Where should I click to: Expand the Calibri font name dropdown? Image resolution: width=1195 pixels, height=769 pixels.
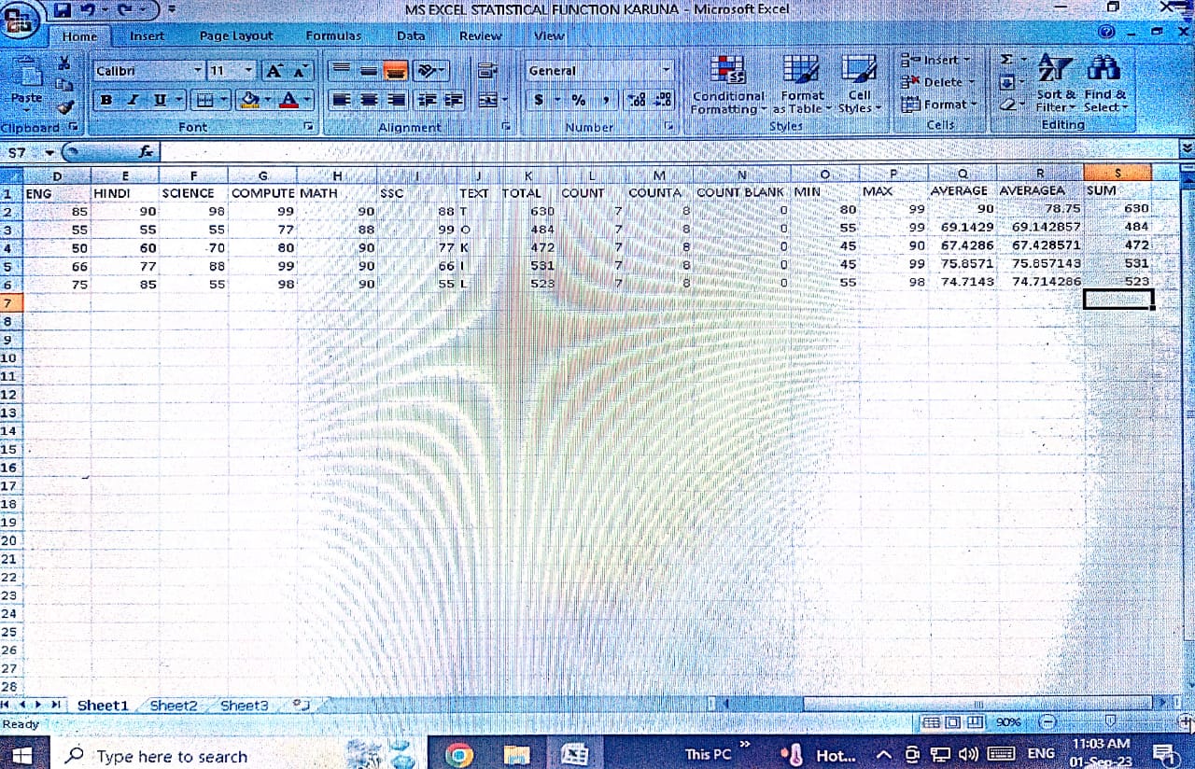[198, 71]
